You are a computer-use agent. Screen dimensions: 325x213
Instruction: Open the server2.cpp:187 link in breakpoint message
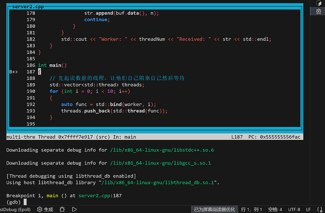[x=100, y=196]
